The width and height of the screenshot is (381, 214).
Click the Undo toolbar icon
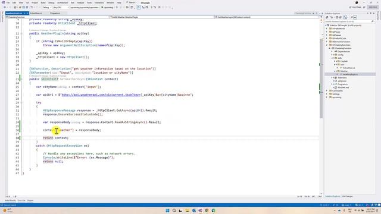pos(32,8)
